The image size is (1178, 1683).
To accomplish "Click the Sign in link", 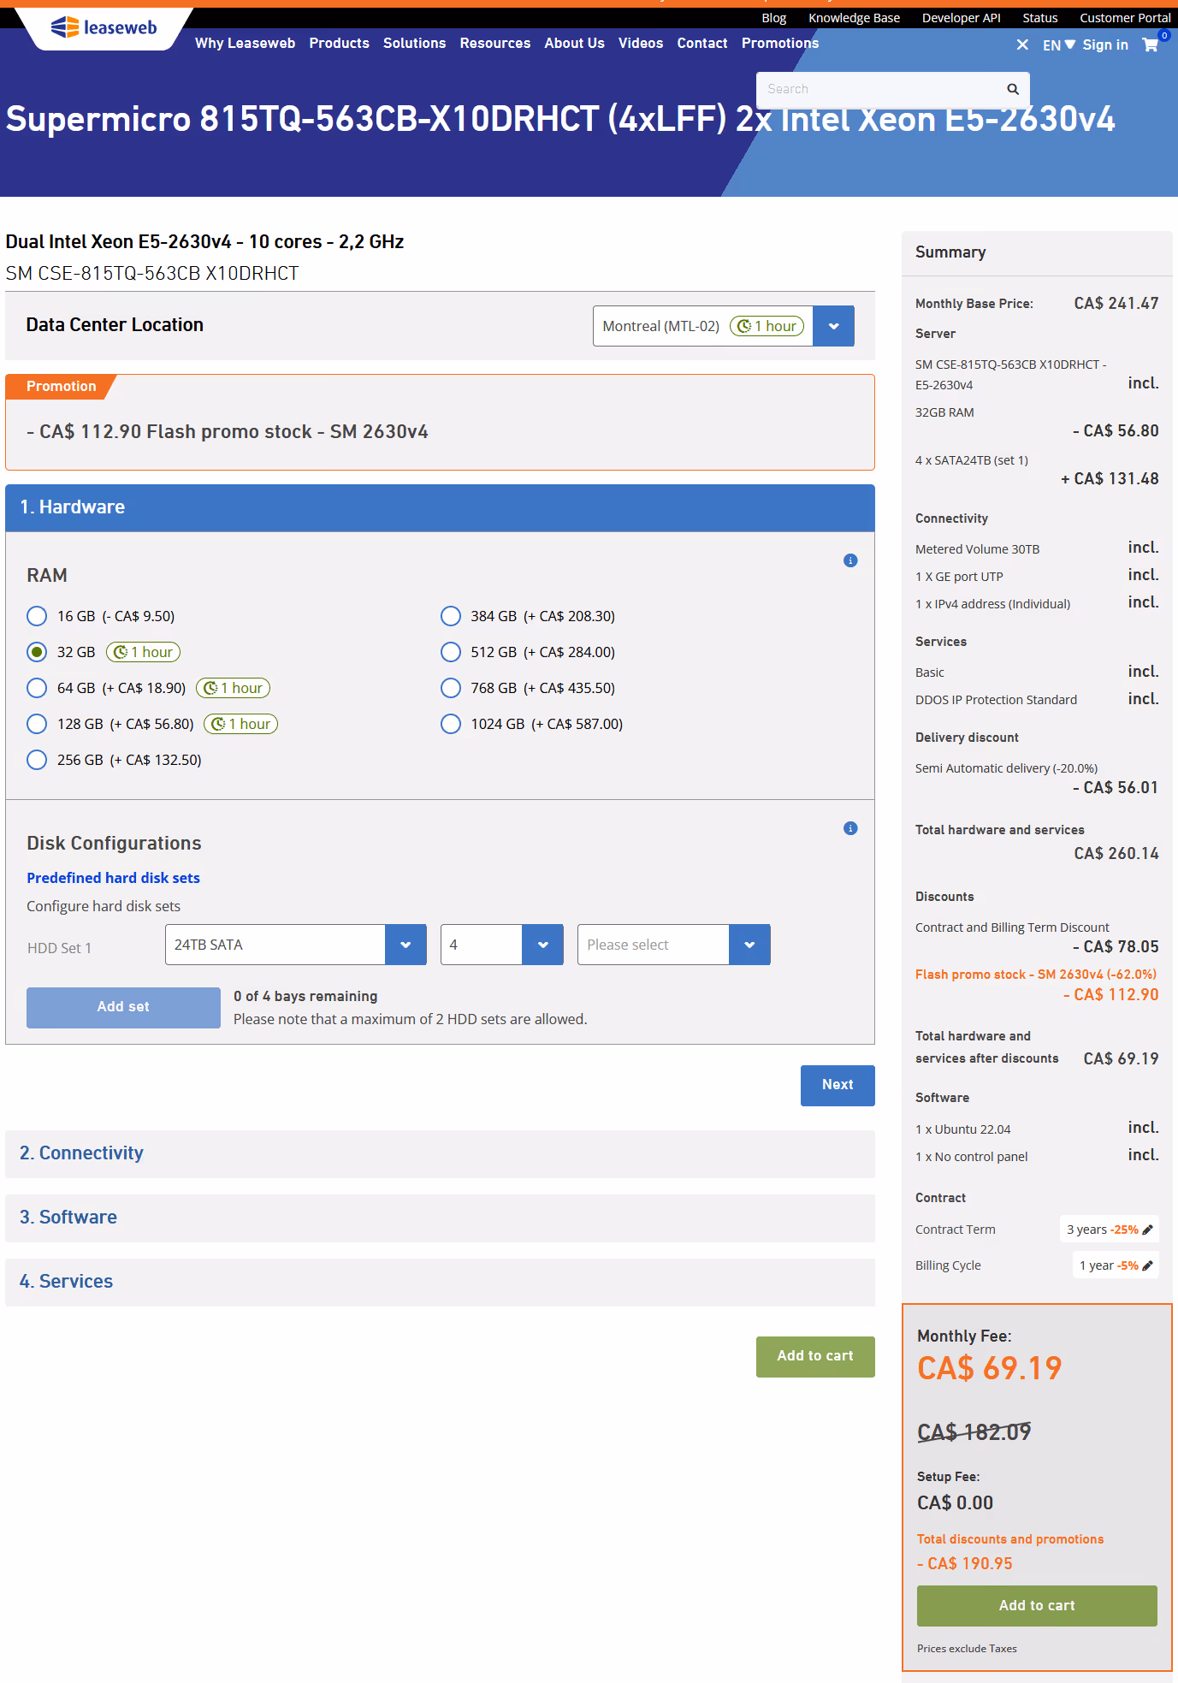I will click(1105, 45).
